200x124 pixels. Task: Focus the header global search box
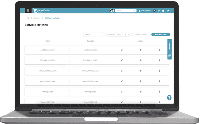click(x=126, y=11)
